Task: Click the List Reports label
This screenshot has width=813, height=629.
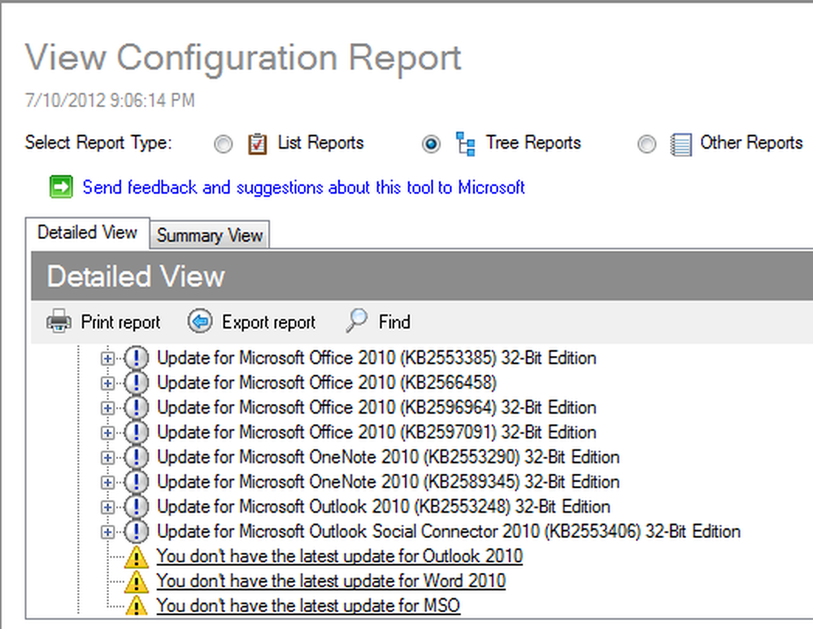Action: point(320,142)
